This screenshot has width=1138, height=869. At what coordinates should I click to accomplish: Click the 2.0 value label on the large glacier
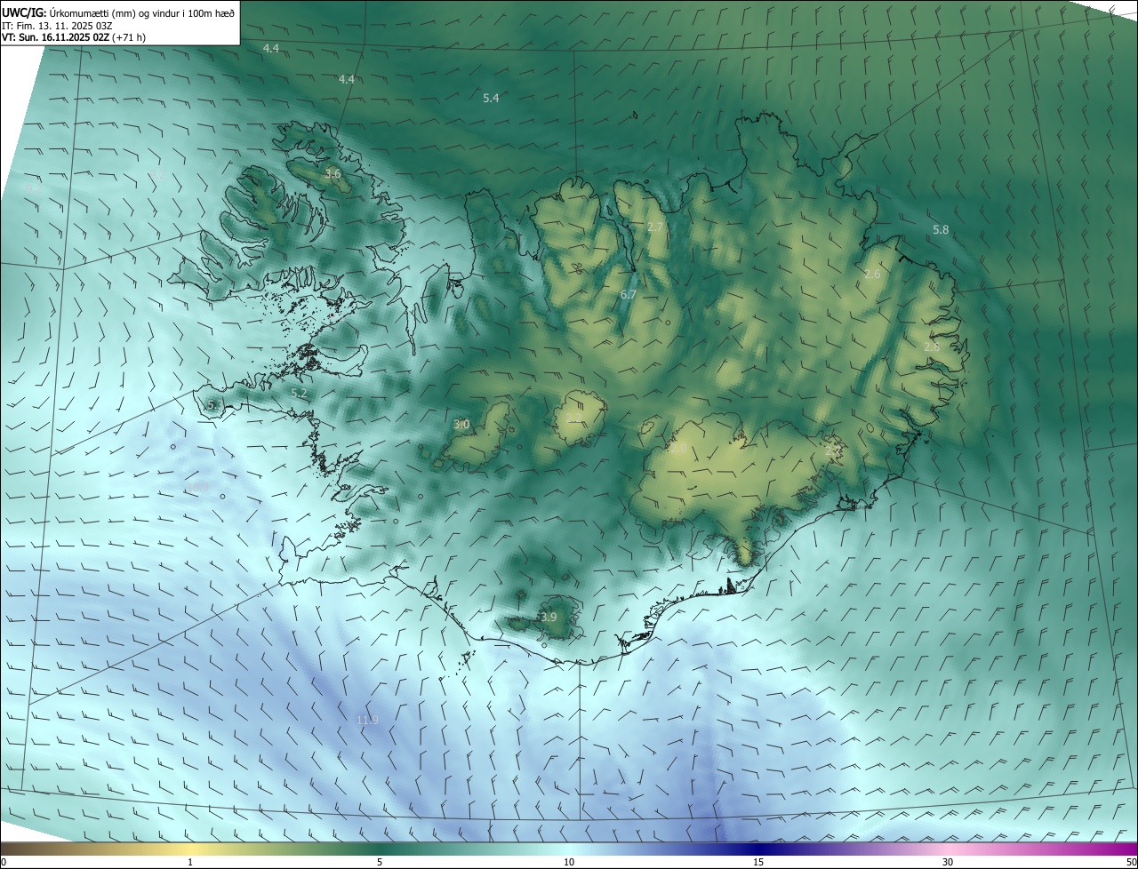677,450
